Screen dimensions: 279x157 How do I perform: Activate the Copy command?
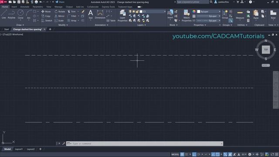pyautogui.click(x=46, y=16)
